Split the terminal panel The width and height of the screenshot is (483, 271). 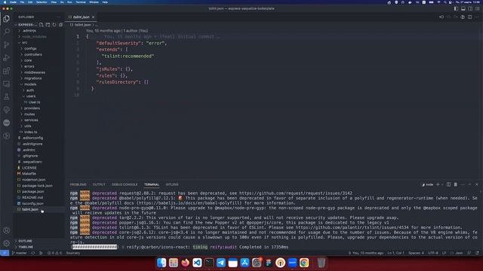[x=448, y=184]
